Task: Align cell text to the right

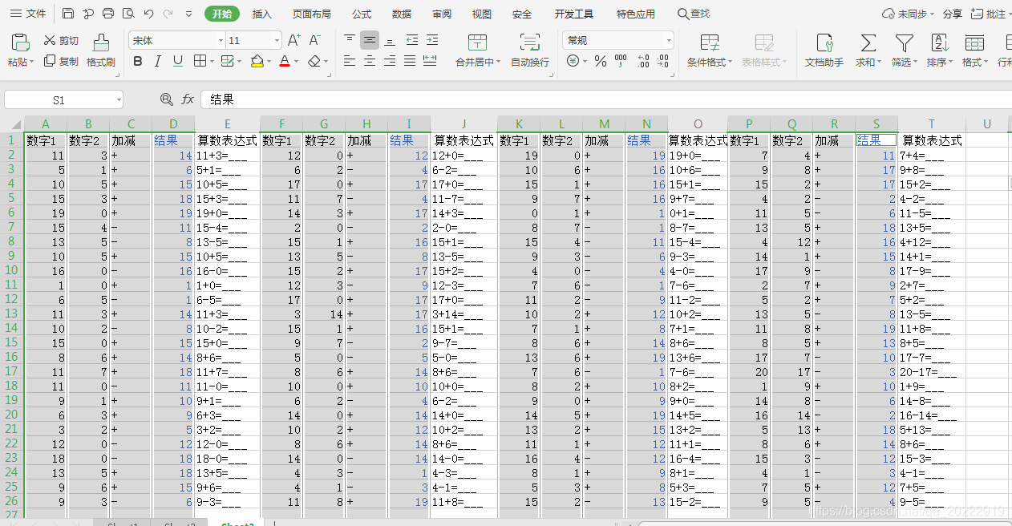Action: (x=390, y=61)
